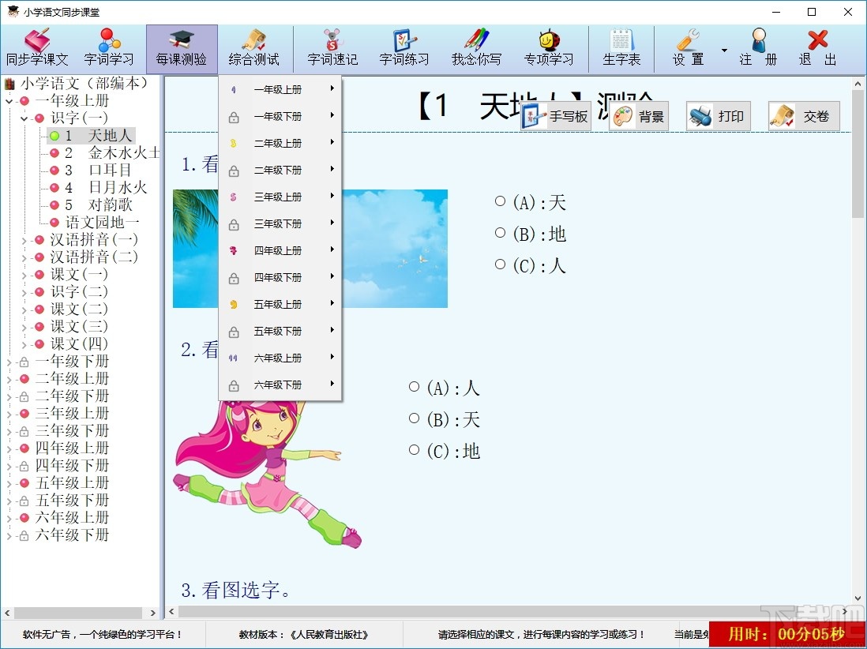Viewport: 867px width, 649px height.
Task: Choose answer (C):地 for question 2
Action: click(414, 449)
